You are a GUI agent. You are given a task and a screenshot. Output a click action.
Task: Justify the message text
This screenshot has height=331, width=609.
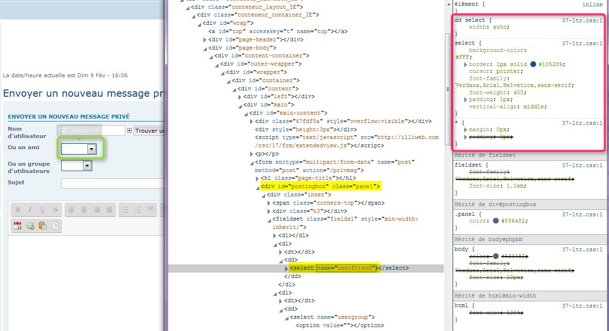coord(109,210)
